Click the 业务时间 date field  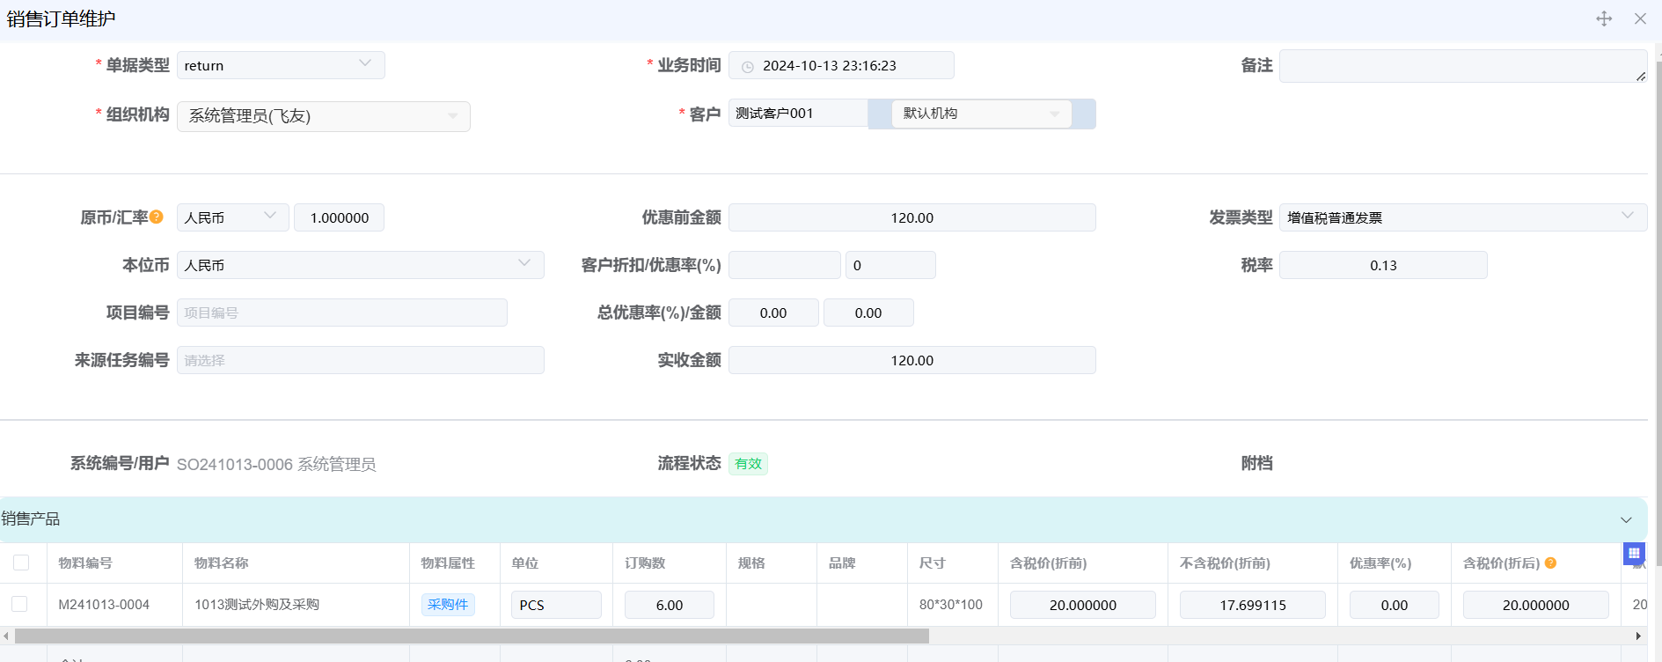(841, 65)
